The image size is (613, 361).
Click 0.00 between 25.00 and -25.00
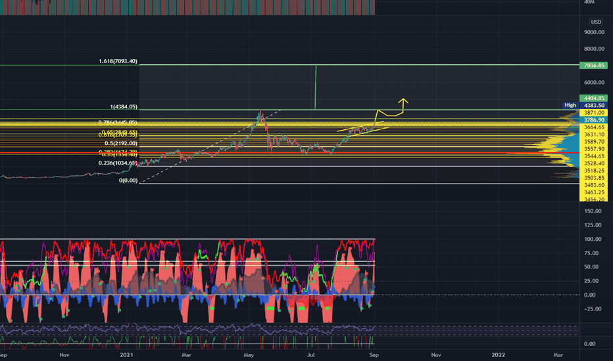click(590, 295)
